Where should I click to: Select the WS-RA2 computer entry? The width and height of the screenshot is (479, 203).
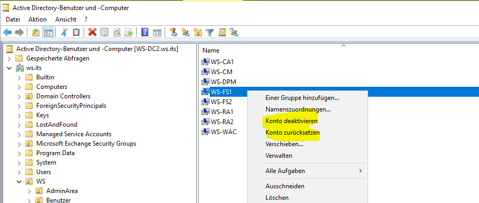click(222, 121)
